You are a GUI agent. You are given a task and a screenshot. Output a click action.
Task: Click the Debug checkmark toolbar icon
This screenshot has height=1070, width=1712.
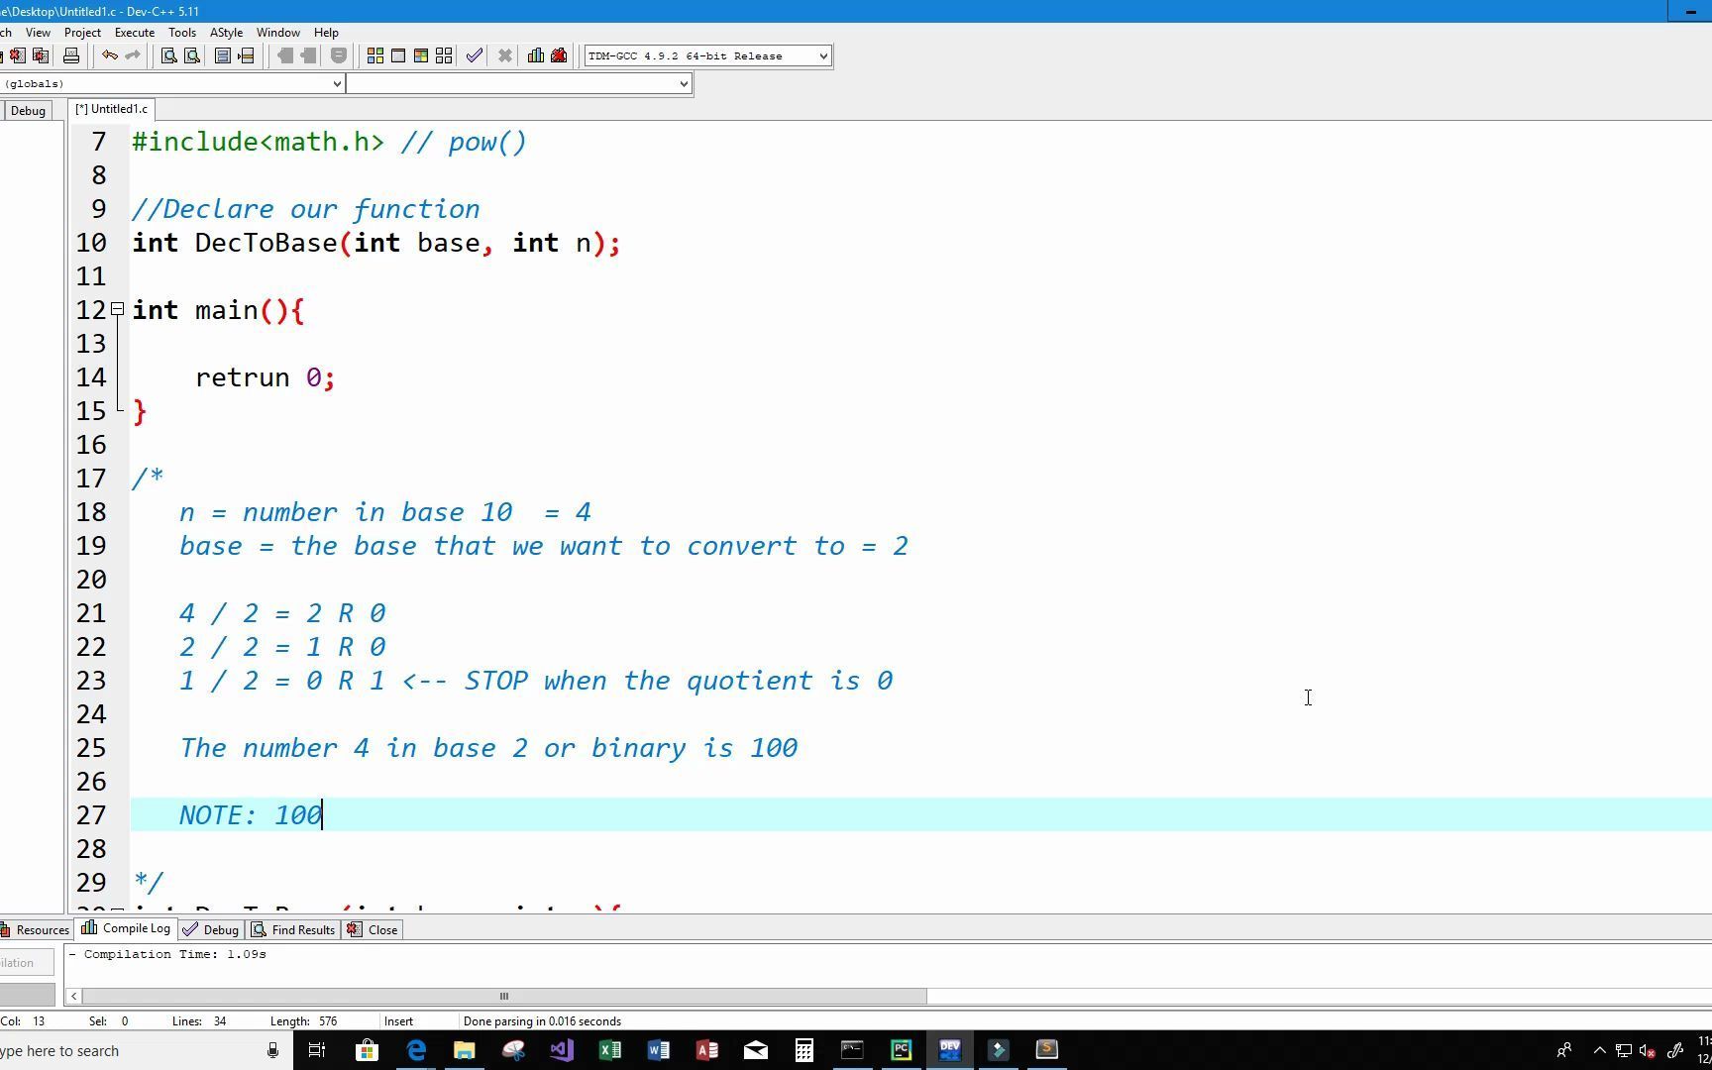(475, 55)
